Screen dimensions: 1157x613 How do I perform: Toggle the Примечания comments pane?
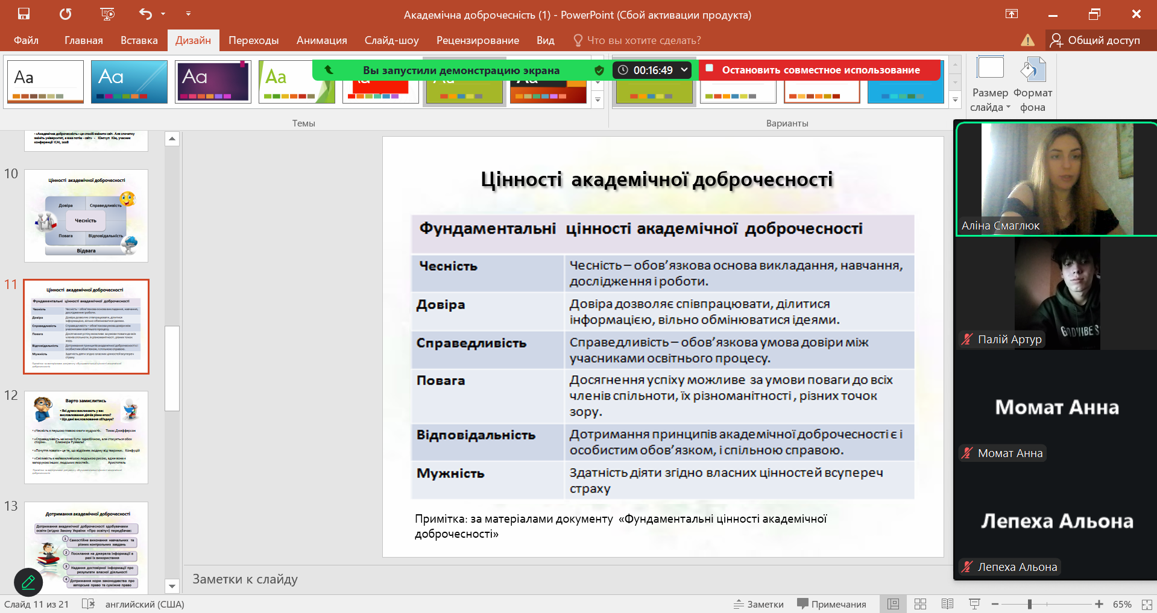831,604
